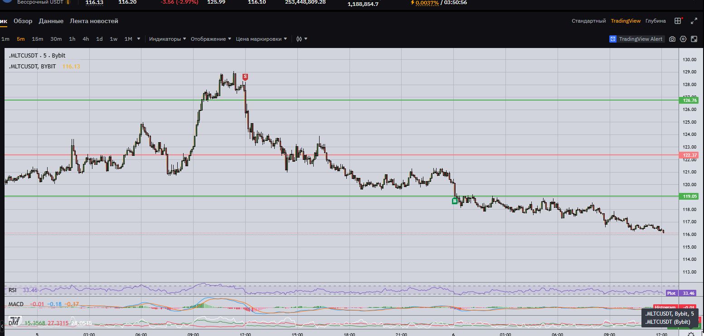Set timeframe to 1d
The height and width of the screenshot is (336, 704).
99,39
